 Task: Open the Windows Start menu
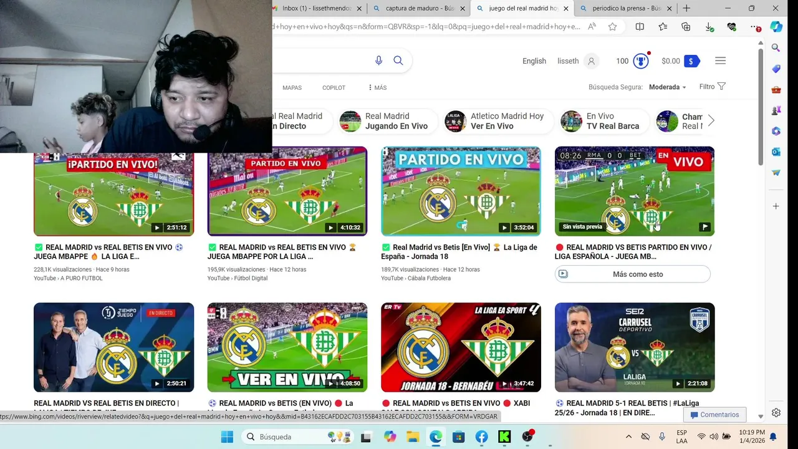coord(227,437)
